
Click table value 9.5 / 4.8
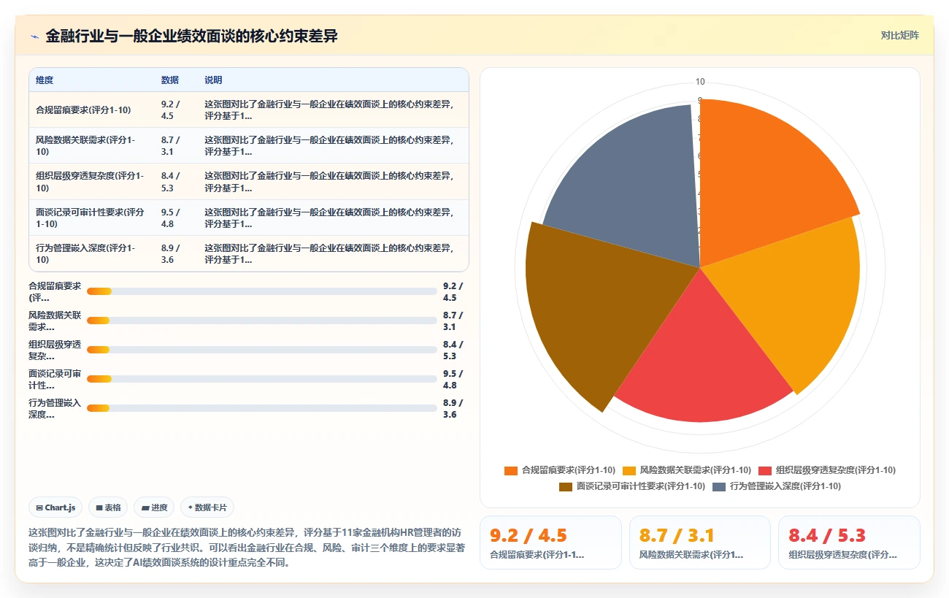[172, 218]
